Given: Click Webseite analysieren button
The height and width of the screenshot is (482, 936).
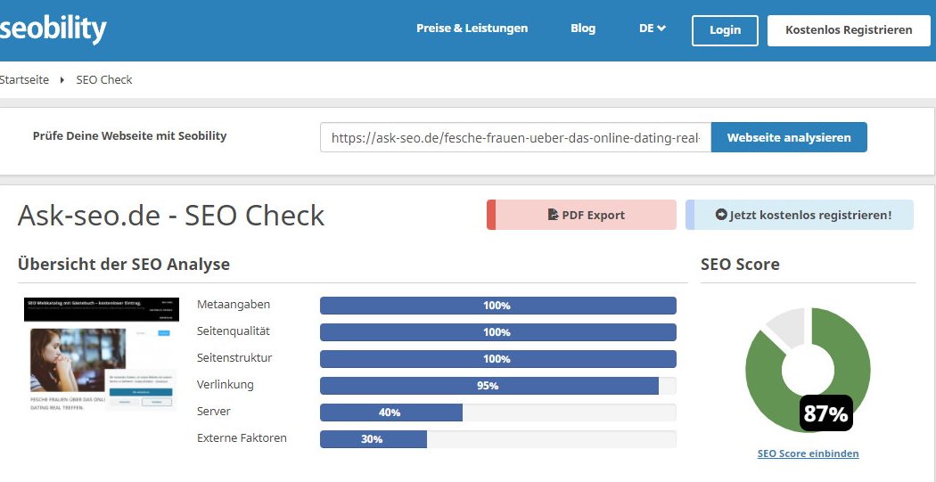Looking at the screenshot, I should 789,138.
